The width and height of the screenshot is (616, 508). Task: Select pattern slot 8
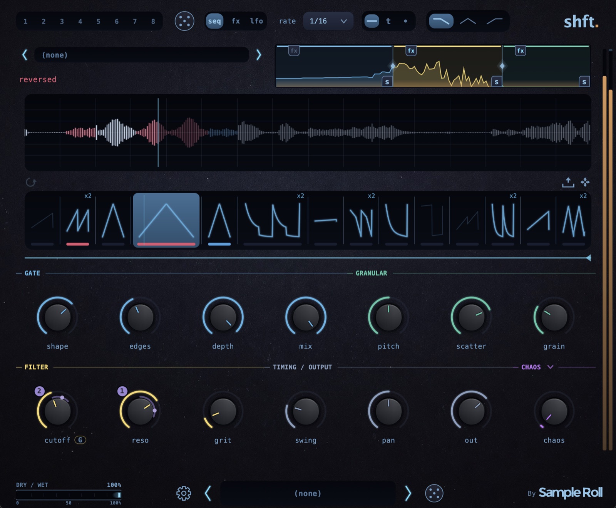coord(153,22)
